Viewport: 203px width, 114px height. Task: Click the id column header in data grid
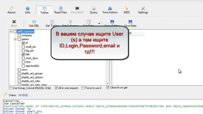[x=136, y=33]
